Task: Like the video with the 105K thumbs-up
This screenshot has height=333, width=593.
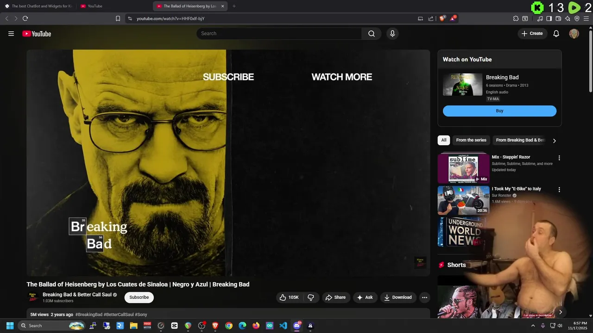Action: [x=289, y=297]
